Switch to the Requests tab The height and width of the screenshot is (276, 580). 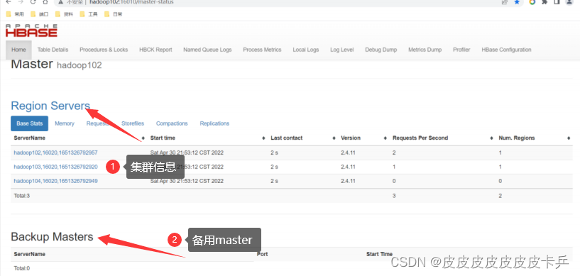click(98, 123)
